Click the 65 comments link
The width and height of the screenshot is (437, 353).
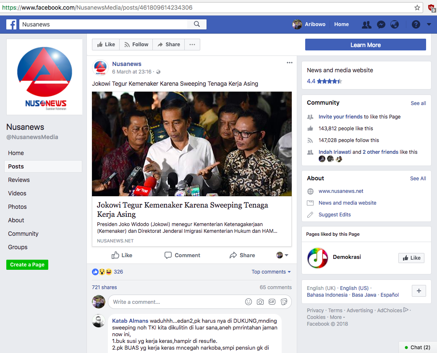[276, 287]
